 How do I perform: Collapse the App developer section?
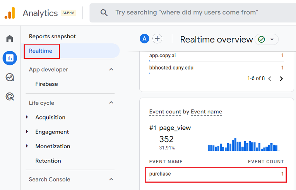pyautogui.click(x=111, y=70)
